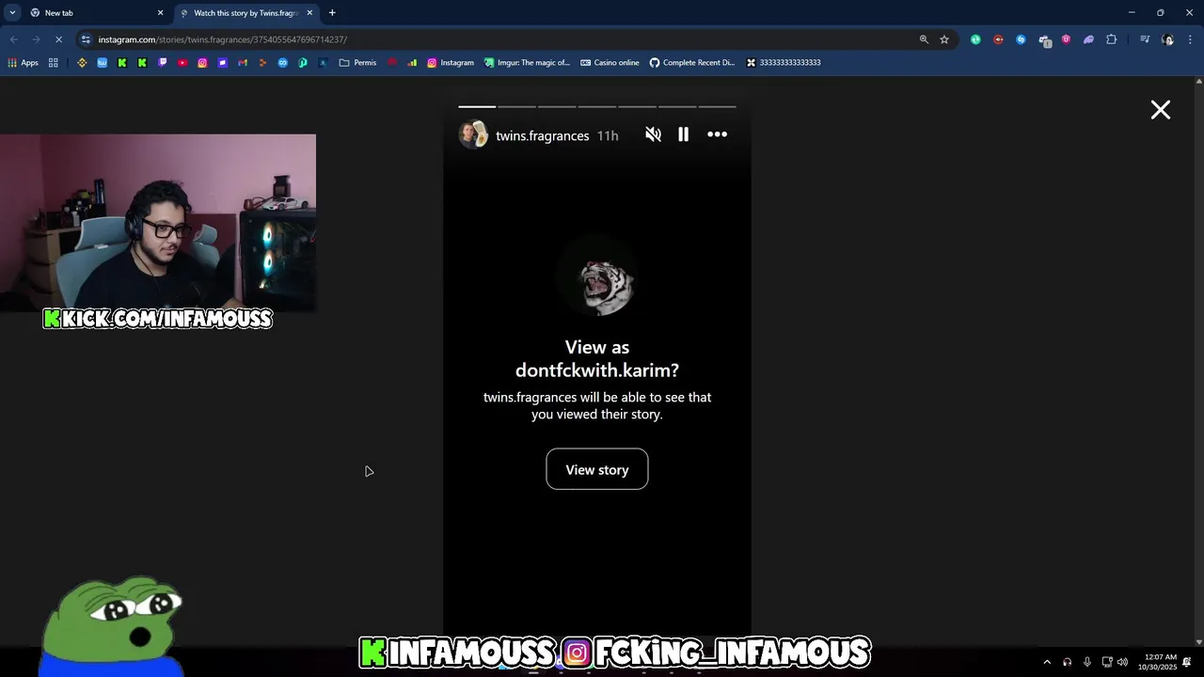Screen dimensions: 1204x677
Task: Open the tab groups grid icon
Action: pos(54,63)
